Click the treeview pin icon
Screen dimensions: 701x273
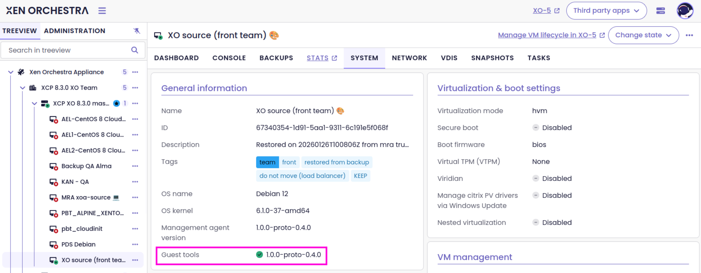pyautogui.click(x=137, y=31)
